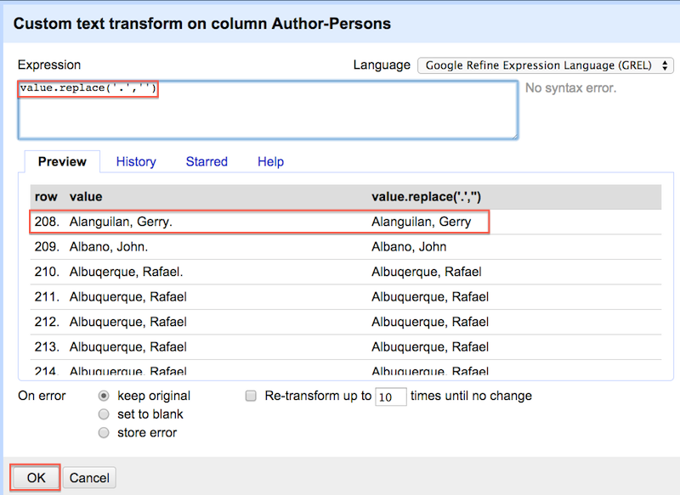Select the store error radio button
This screenshot has height=495, width=680.
pos(104,433)
